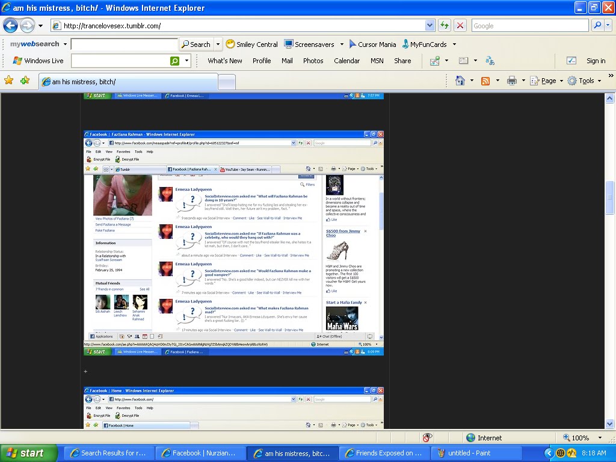
Task: Open MyFunCards toolbar item
Action: pos(425,45)
